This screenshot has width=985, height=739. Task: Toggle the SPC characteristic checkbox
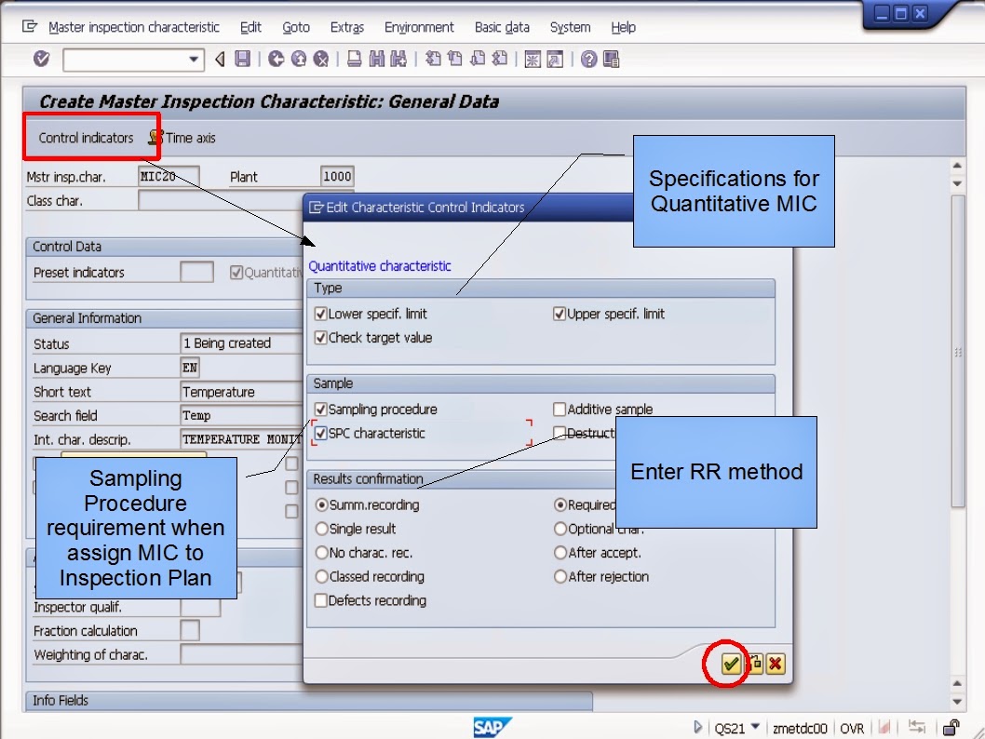(319, 433)
